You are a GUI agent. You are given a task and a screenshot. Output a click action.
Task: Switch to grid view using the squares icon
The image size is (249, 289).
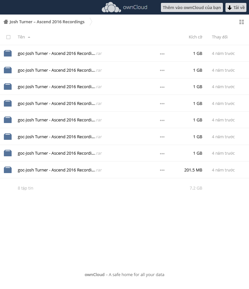(242, 22)
